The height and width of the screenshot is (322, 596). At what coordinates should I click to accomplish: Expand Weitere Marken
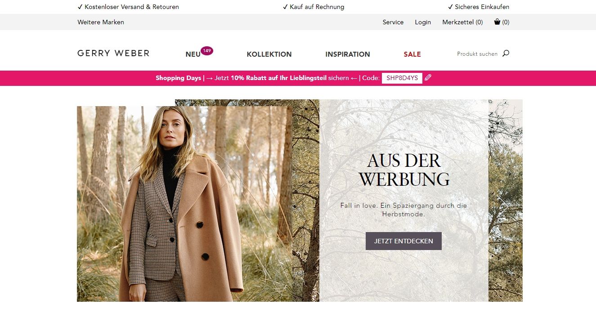pyautogui.click(x=101, y=22)
